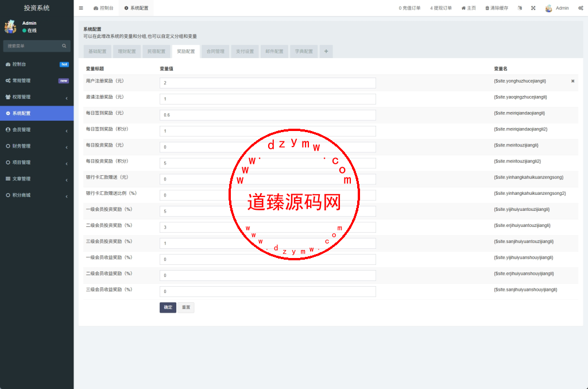The width and height of the screenshot is (588, 389).
Task: Click the 每日投资奖励（积分）value field
Action: tap(268, 163)
